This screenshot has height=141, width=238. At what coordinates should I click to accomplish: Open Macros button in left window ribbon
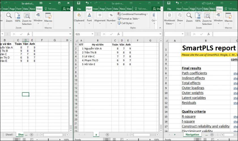[x=48, y=18]
